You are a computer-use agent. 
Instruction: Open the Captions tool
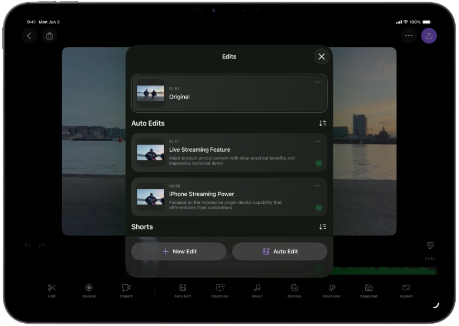(x=220, y=291)
